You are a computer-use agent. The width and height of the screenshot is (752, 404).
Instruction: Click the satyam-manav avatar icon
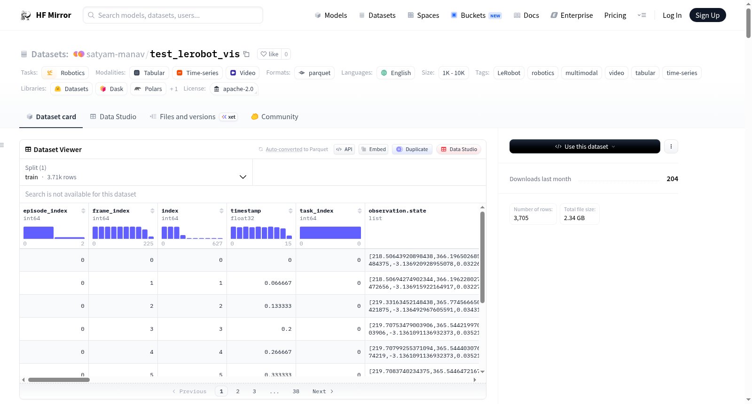(79, 54)
